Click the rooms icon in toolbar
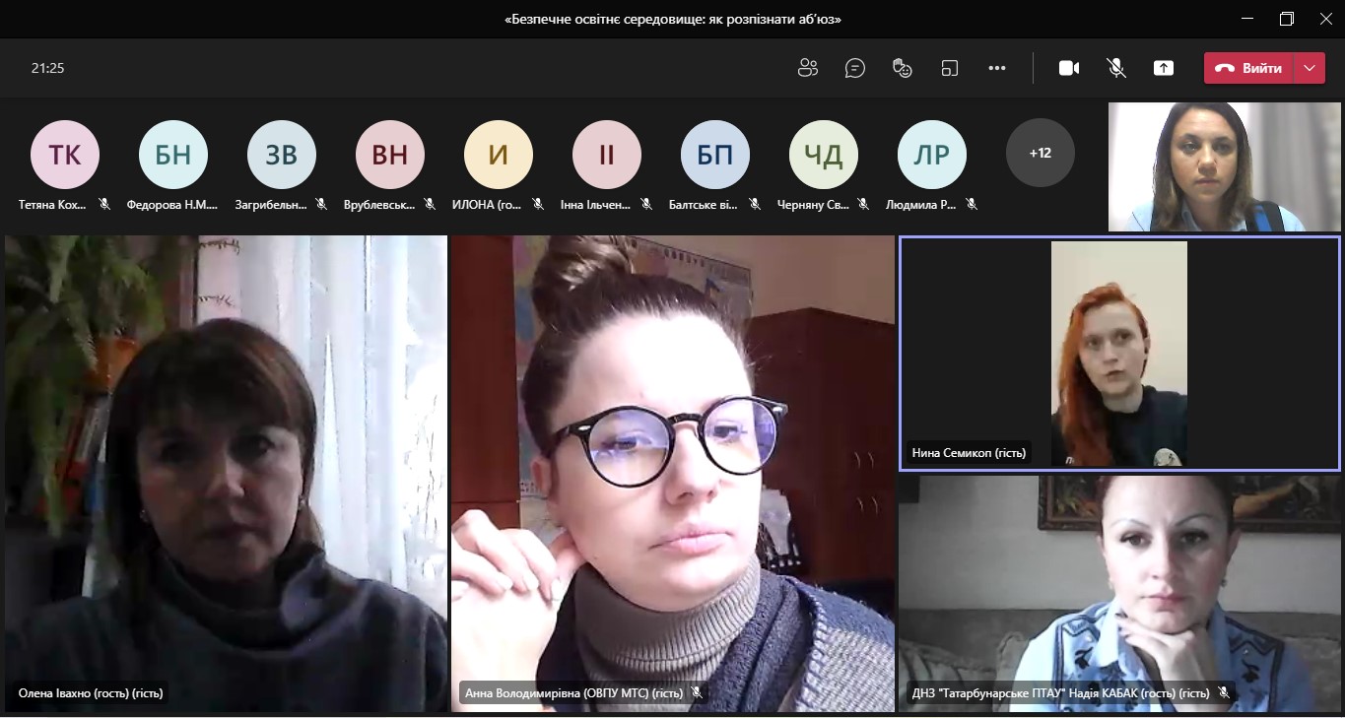Image resolution: width=1345 pixels, height=718 pixels. click(949, 68)
